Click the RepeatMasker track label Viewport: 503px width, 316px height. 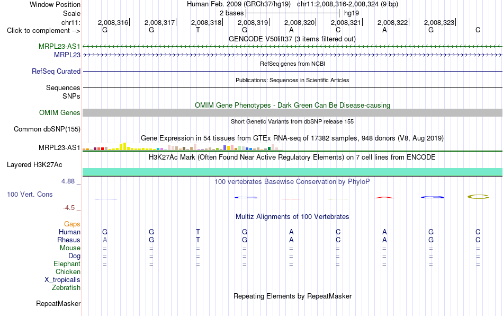pyautogui.click(x=58, y=303)
